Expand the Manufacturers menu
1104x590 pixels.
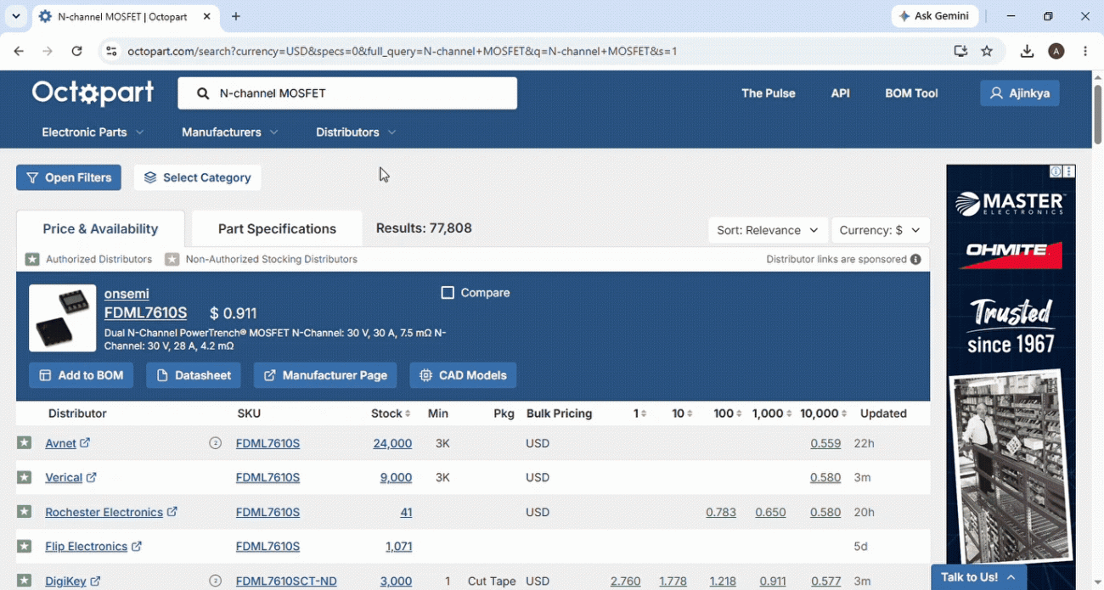(x=230, y=132)
